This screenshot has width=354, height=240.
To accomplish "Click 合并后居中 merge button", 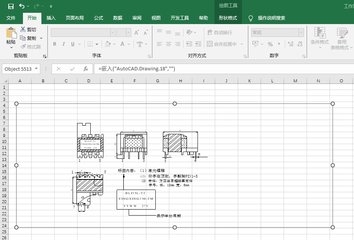I will click(x=222, y=44).
